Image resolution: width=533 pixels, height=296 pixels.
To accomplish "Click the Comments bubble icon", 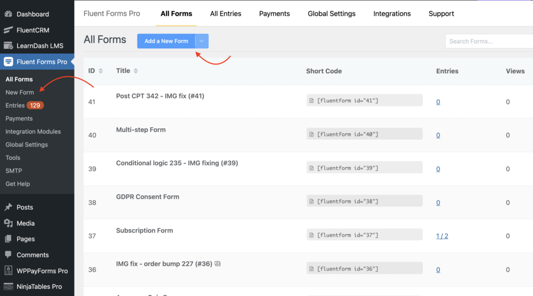I will [x=8, y=255].
